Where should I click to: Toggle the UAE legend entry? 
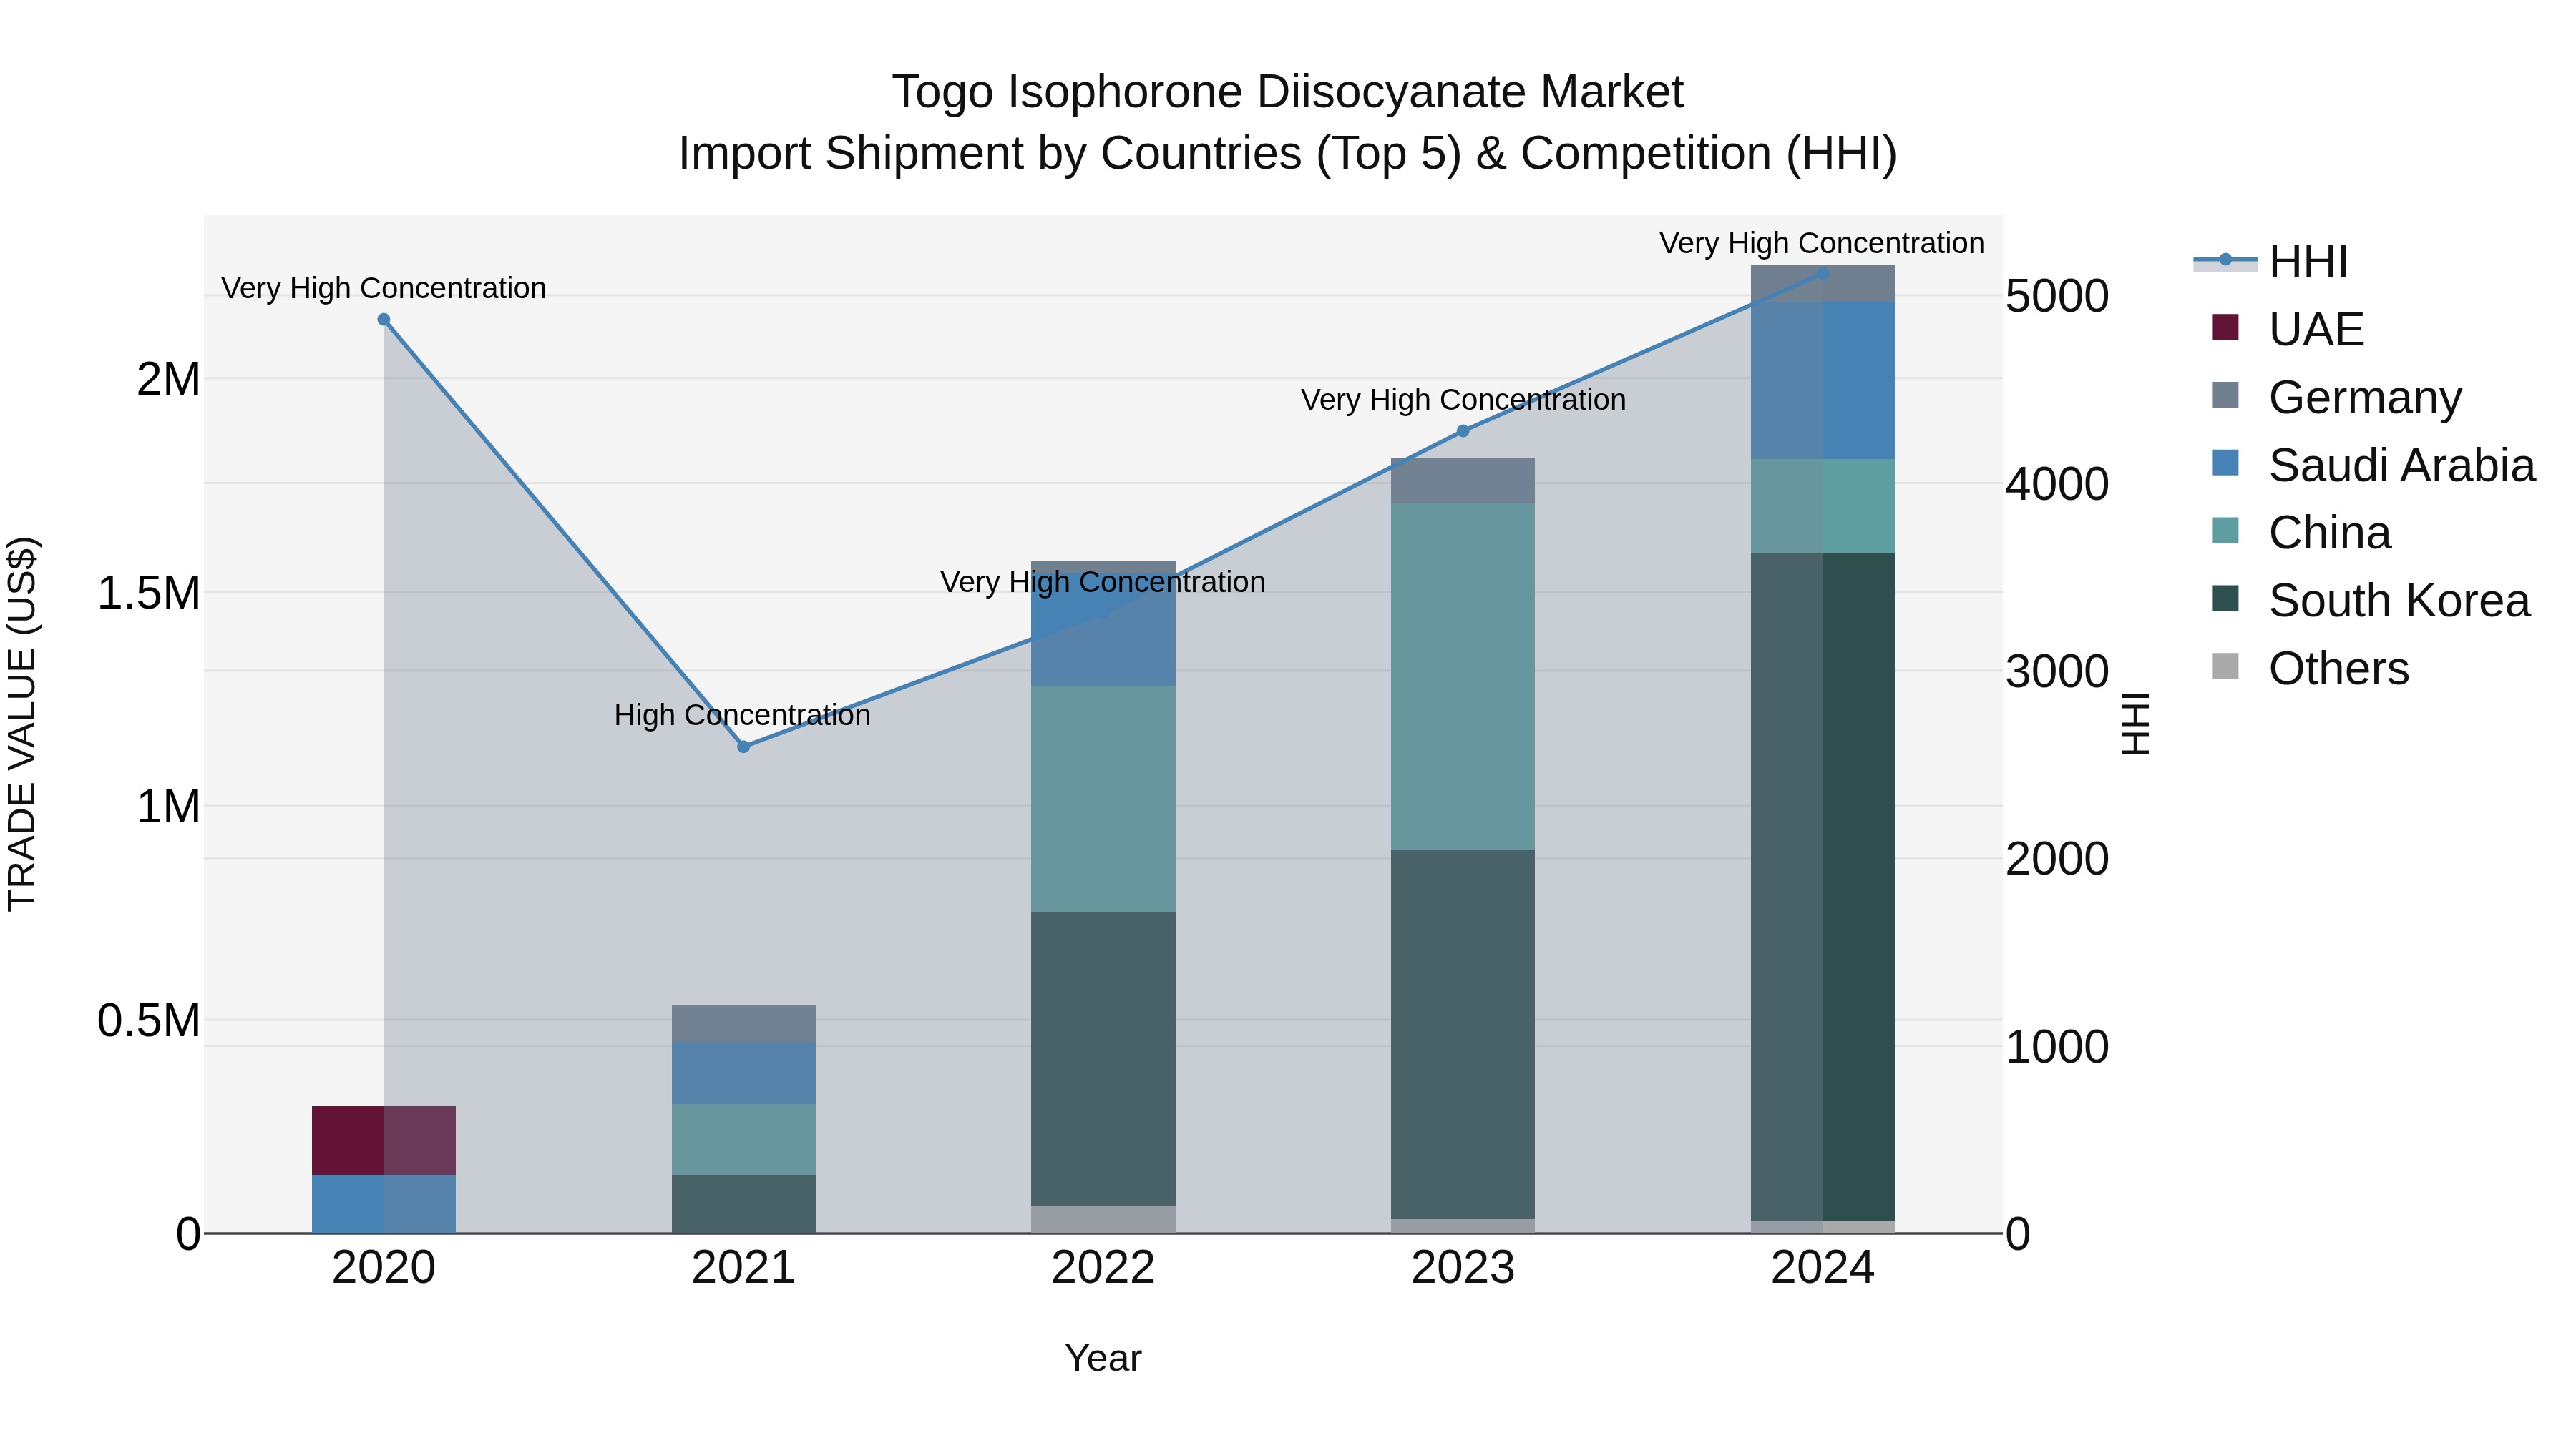click(2288, 329)
